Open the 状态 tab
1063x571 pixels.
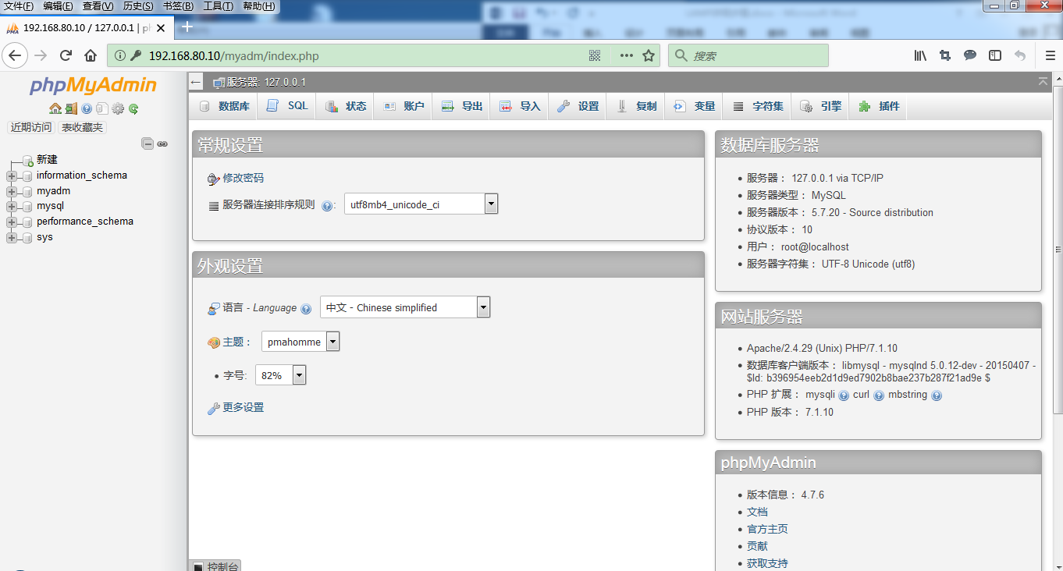(345, 106)
